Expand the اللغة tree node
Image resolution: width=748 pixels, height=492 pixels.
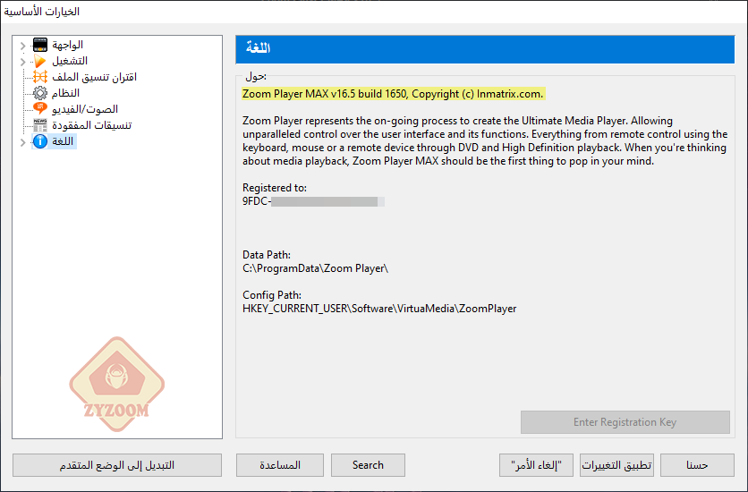[x=22, y=141]
